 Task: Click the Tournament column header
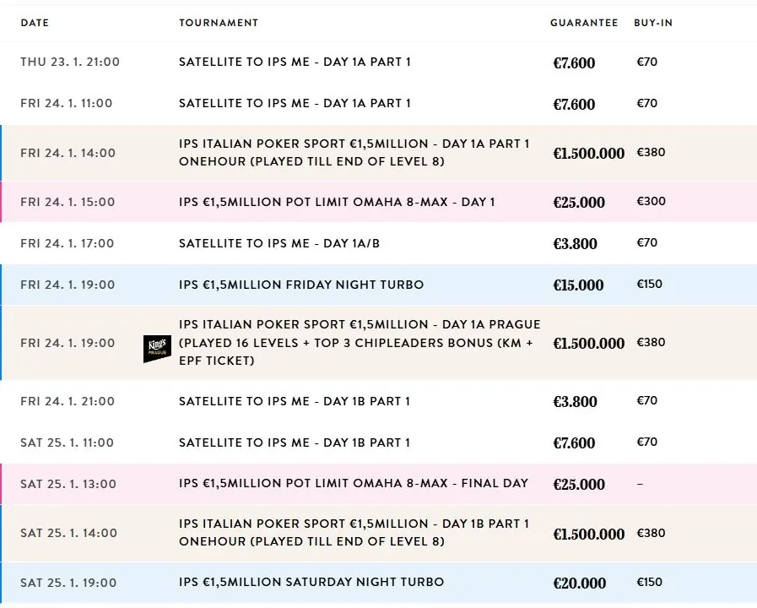tap(219, 23)
